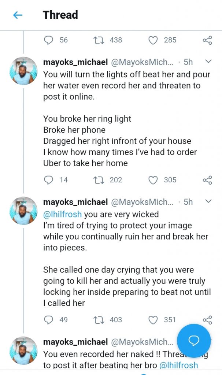Like the tweet with 305 likes
The height and width of the screenshot is (375, 222).
[x=153, y=180]
